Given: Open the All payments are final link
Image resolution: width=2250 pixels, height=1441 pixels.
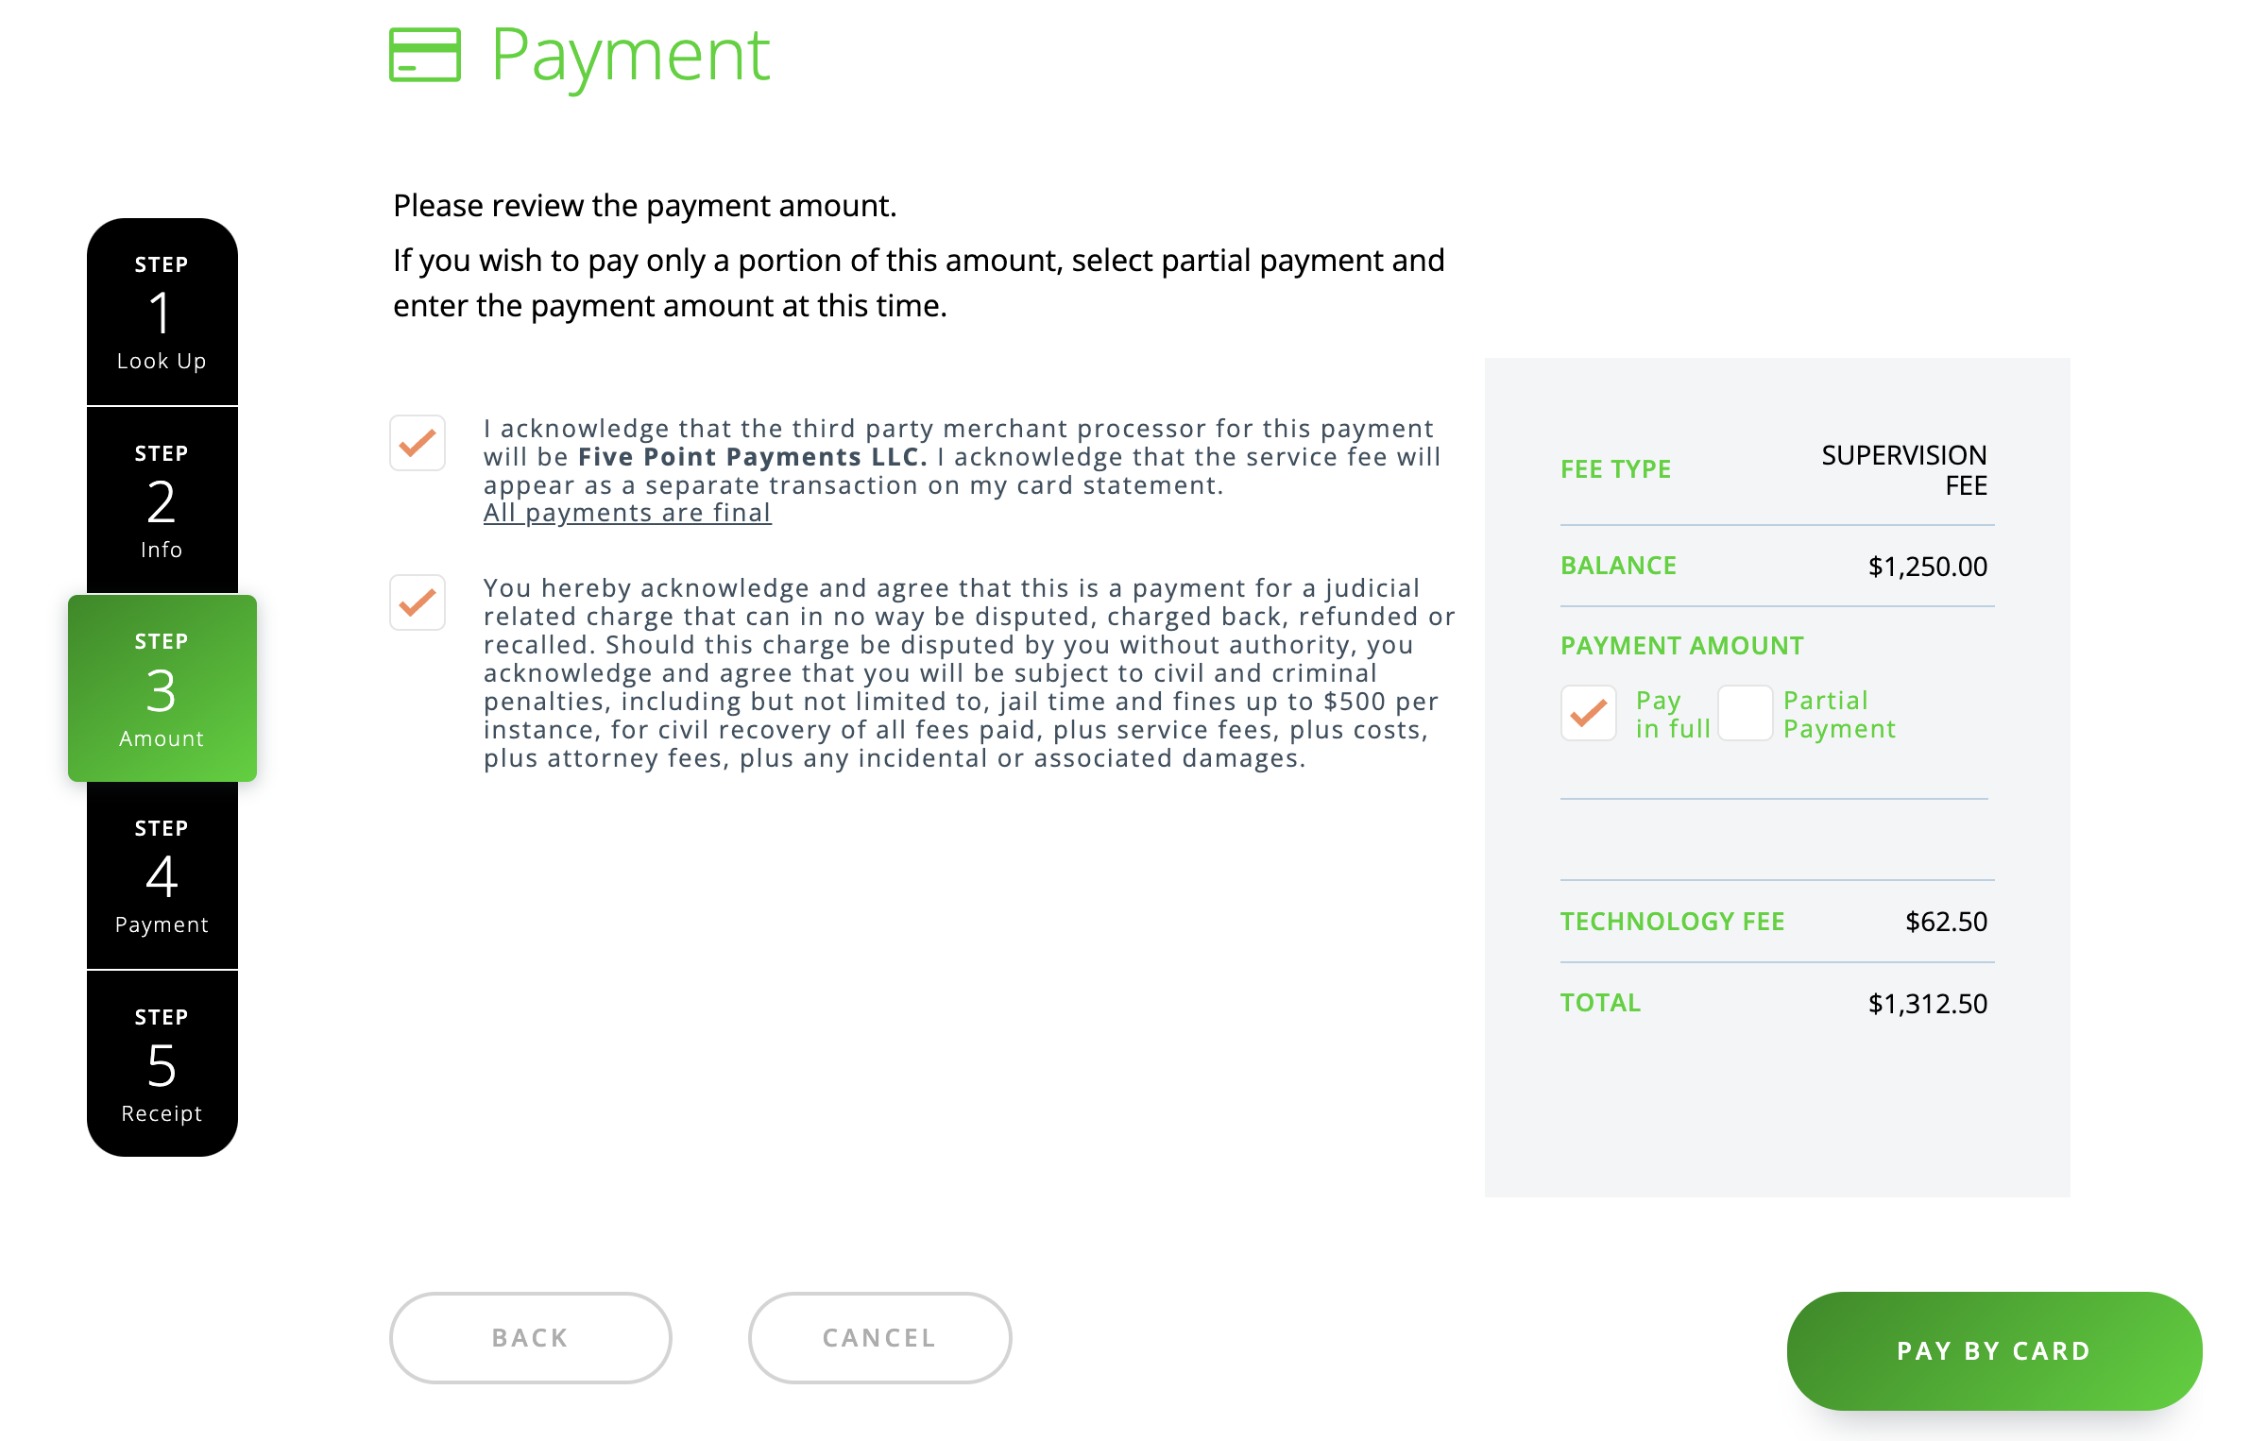Looking at the screenshot, I should click(x=627, y=513).
